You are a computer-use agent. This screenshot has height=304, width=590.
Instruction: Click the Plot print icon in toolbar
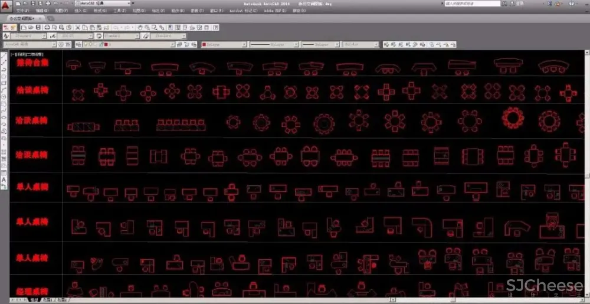point(46,27)
